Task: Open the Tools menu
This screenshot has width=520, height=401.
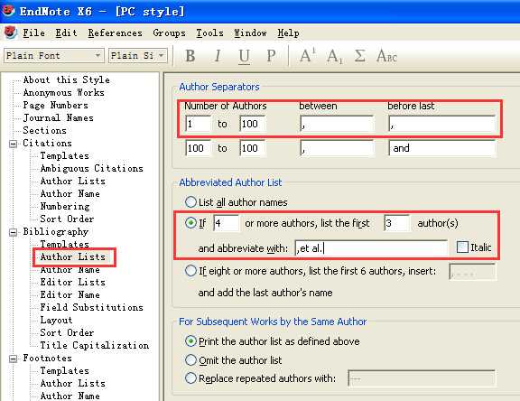Action: [x=209, y=33]
